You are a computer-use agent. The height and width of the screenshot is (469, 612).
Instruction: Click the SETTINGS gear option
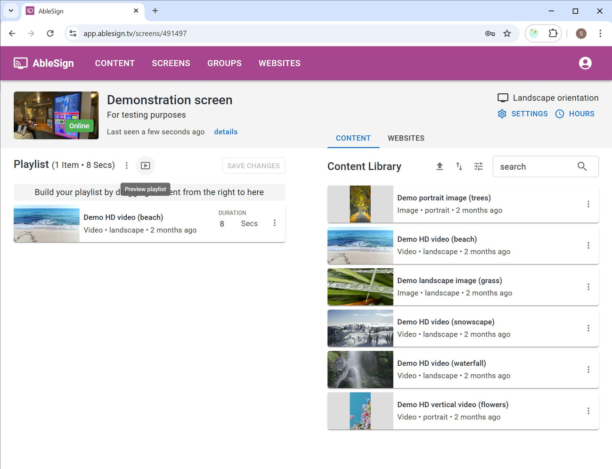tap(522, 114)
